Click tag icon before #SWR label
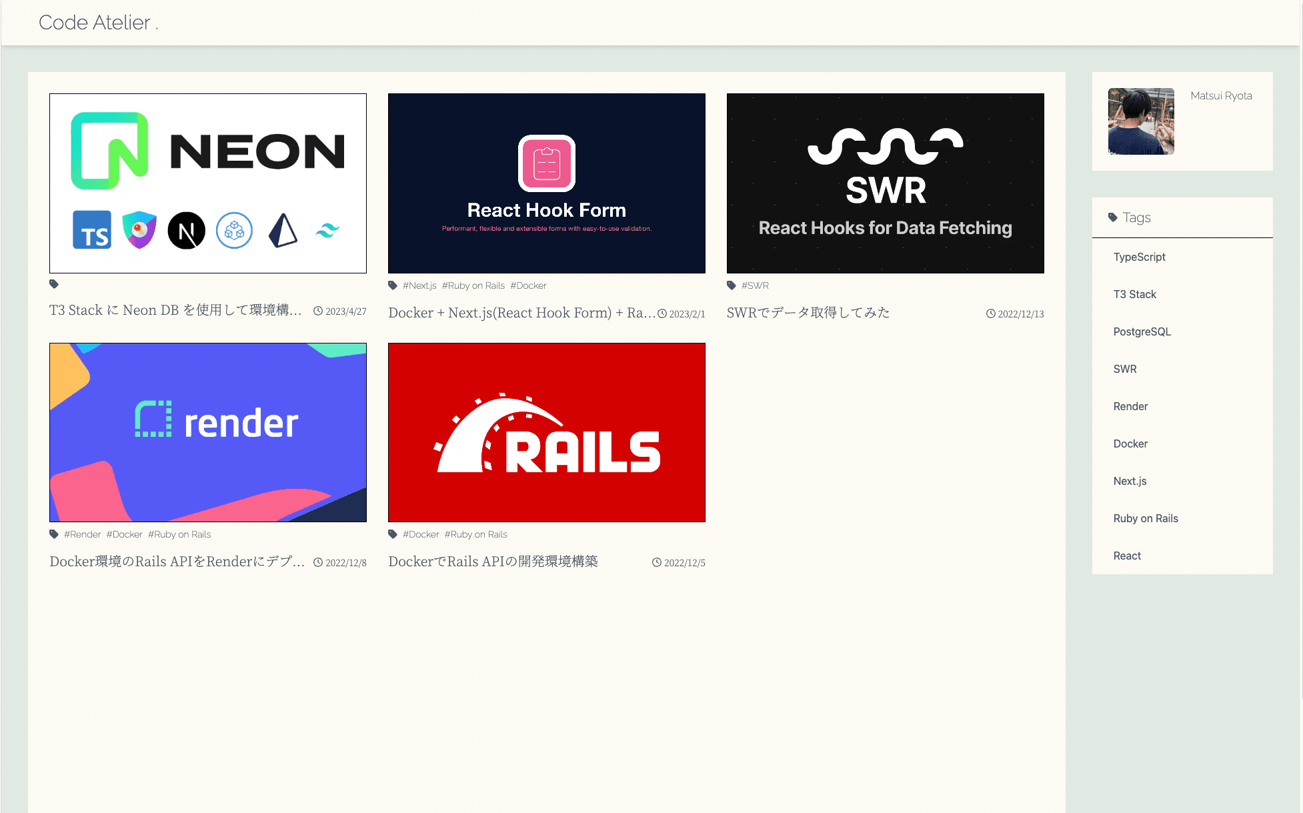Image resolution: width=1303 pixels, height=813 pixels. click(x=732, y=285)
